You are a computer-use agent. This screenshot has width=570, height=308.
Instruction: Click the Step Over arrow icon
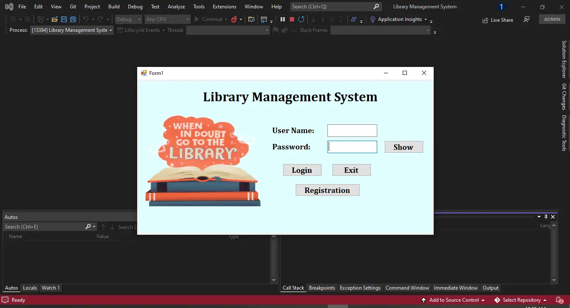pos(332,19)
